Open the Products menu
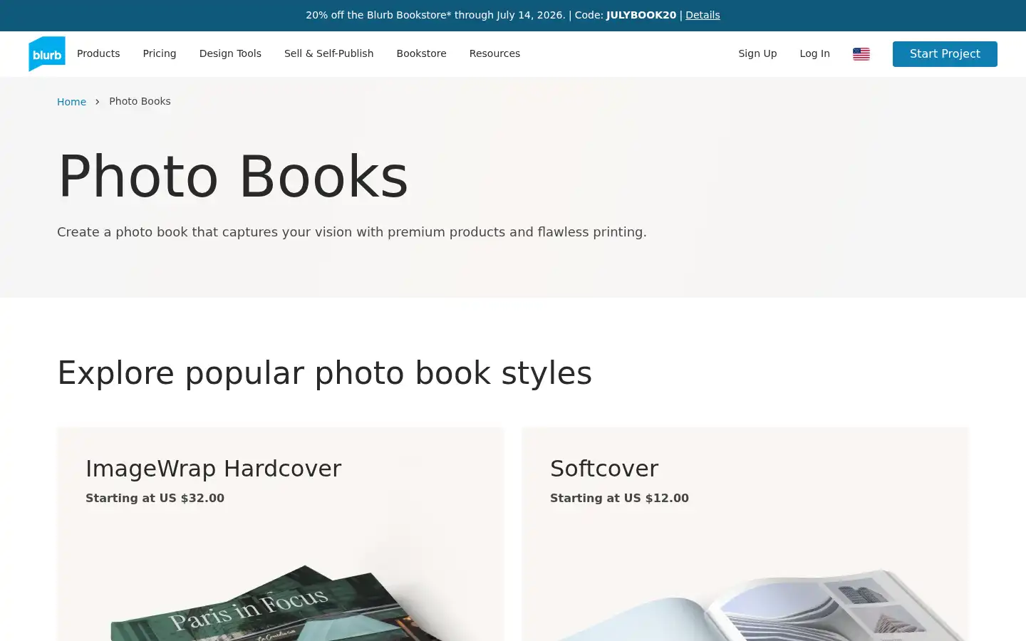Viewport: 1026px width, 641px height. click(98, 53)
